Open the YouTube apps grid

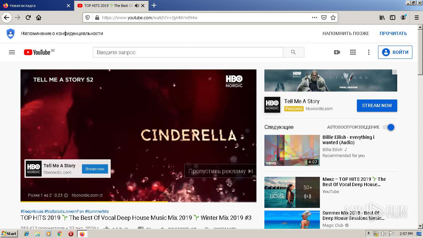tap(353, 52)
